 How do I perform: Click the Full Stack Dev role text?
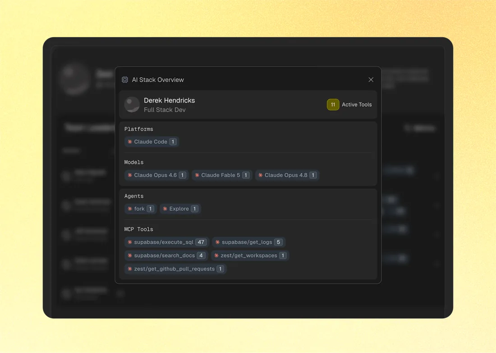tap(165, 110)
